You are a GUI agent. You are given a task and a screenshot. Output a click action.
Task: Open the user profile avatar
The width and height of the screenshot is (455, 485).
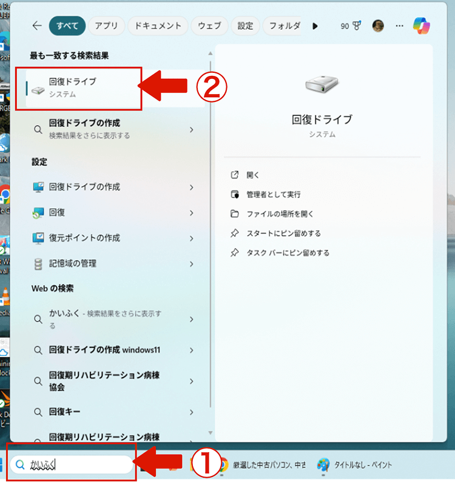coord(378,25)
